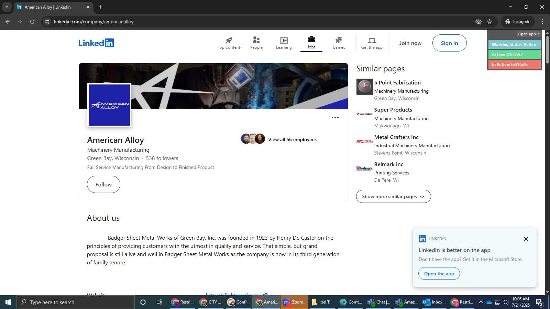Click Join now
The height and width of the screenshot is (309, 550).
point(410,43)
